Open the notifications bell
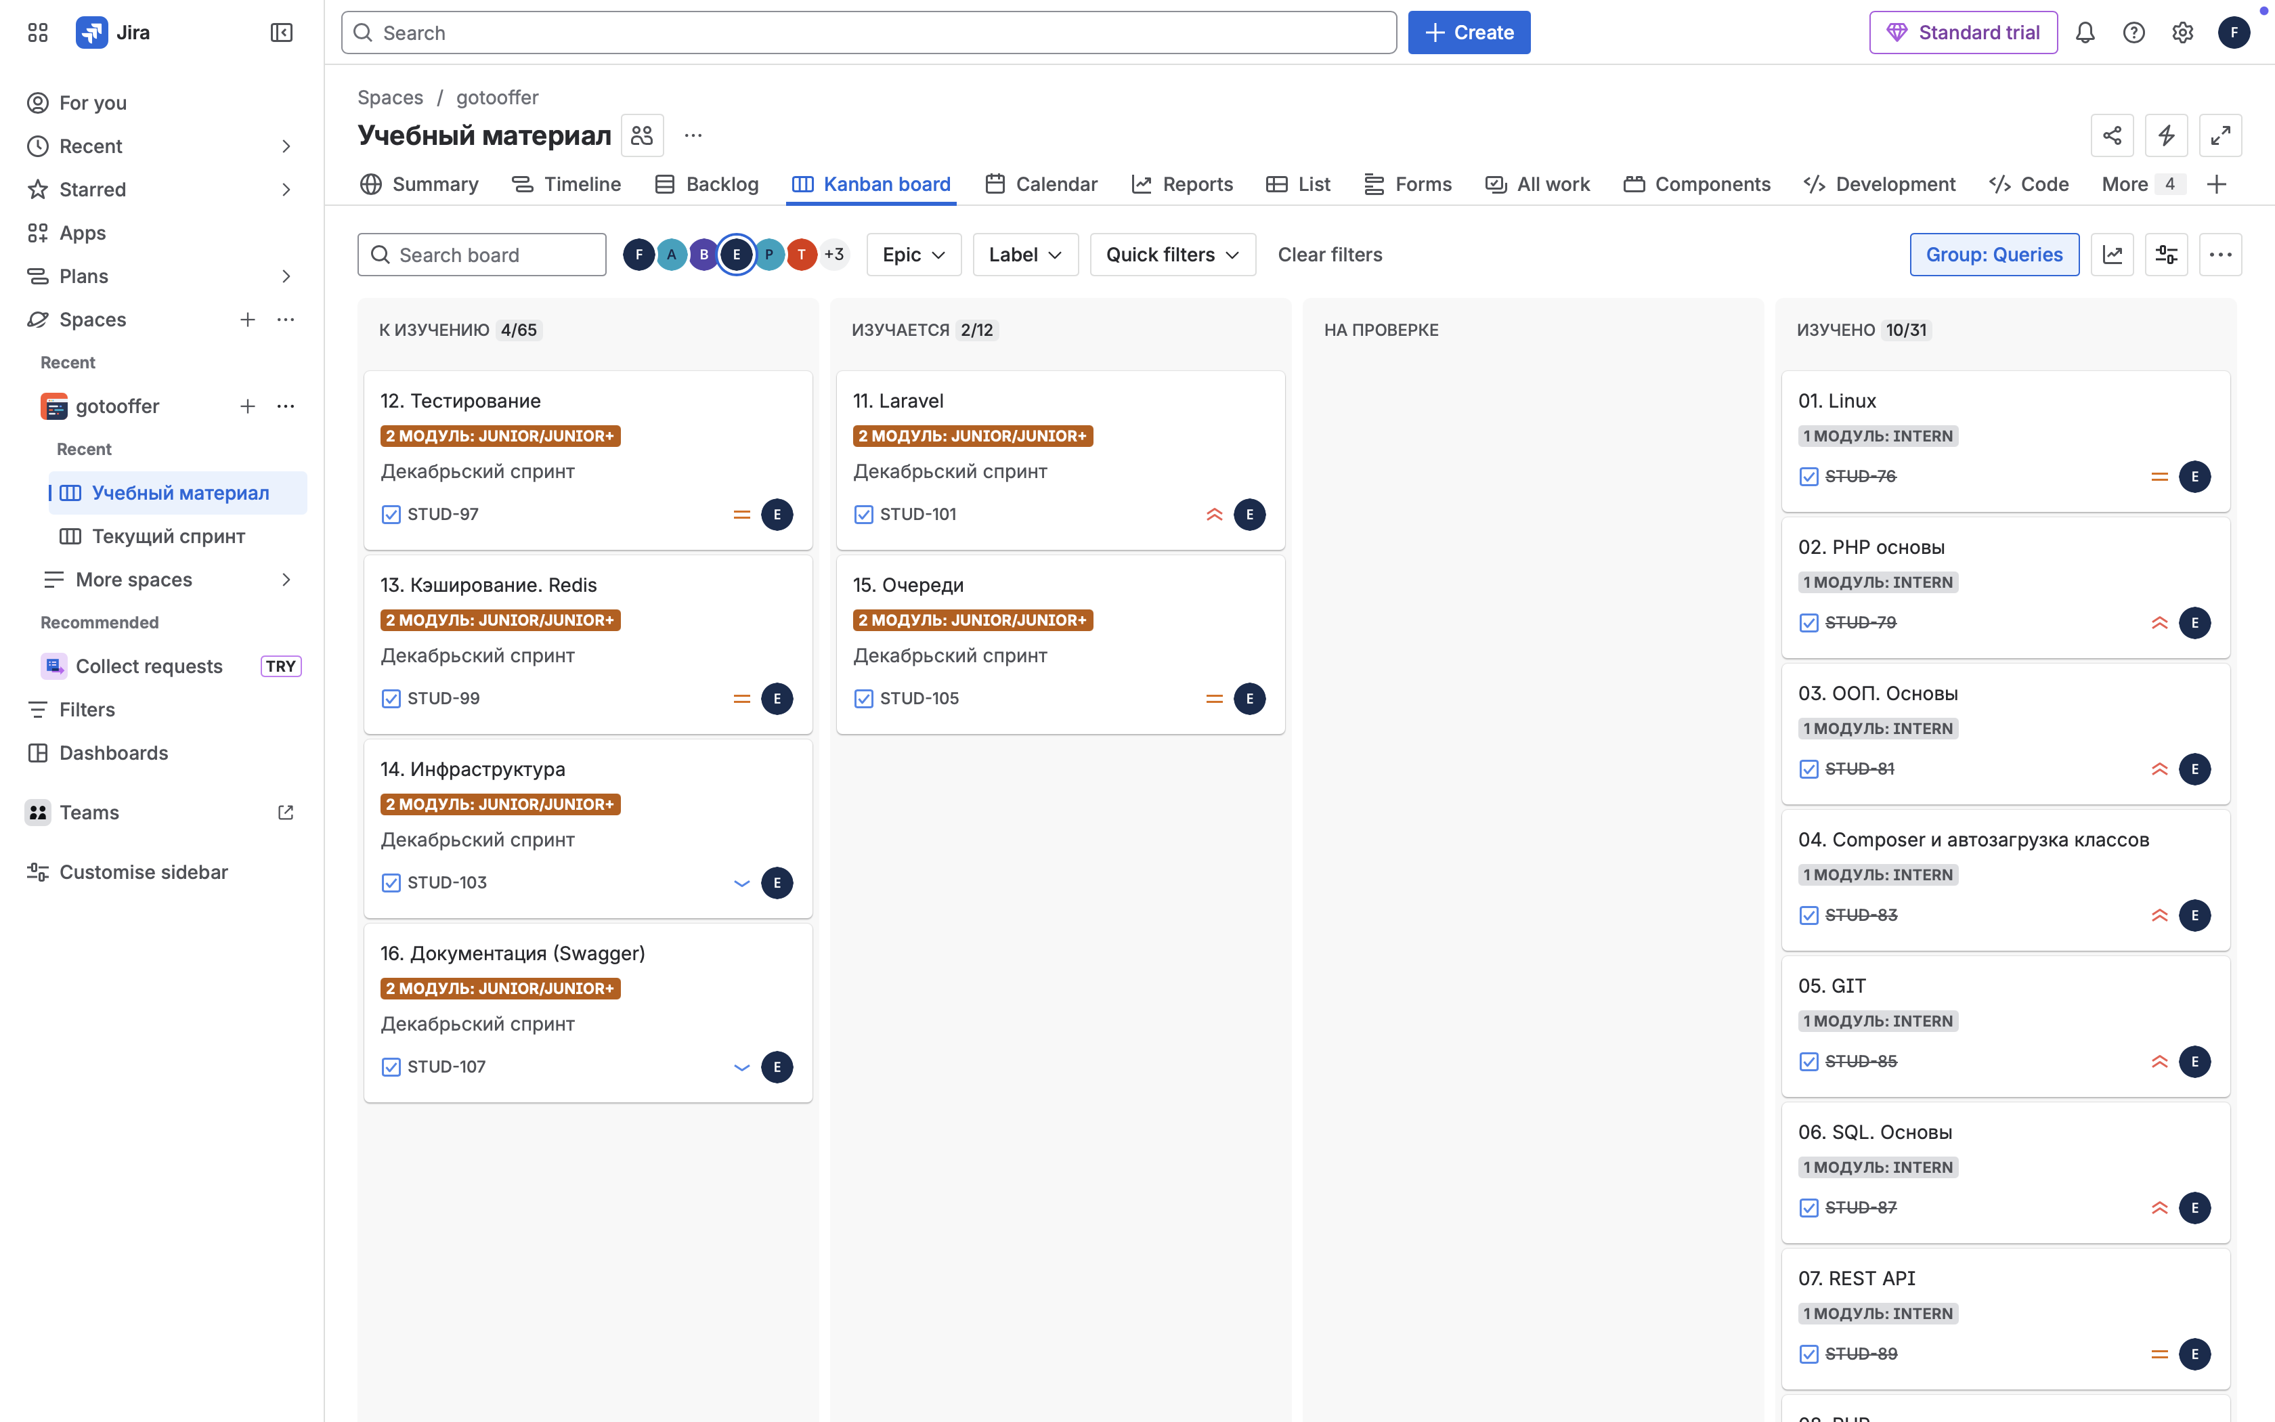This screenshot has height=1422, width=2275. coord(2086,32)
